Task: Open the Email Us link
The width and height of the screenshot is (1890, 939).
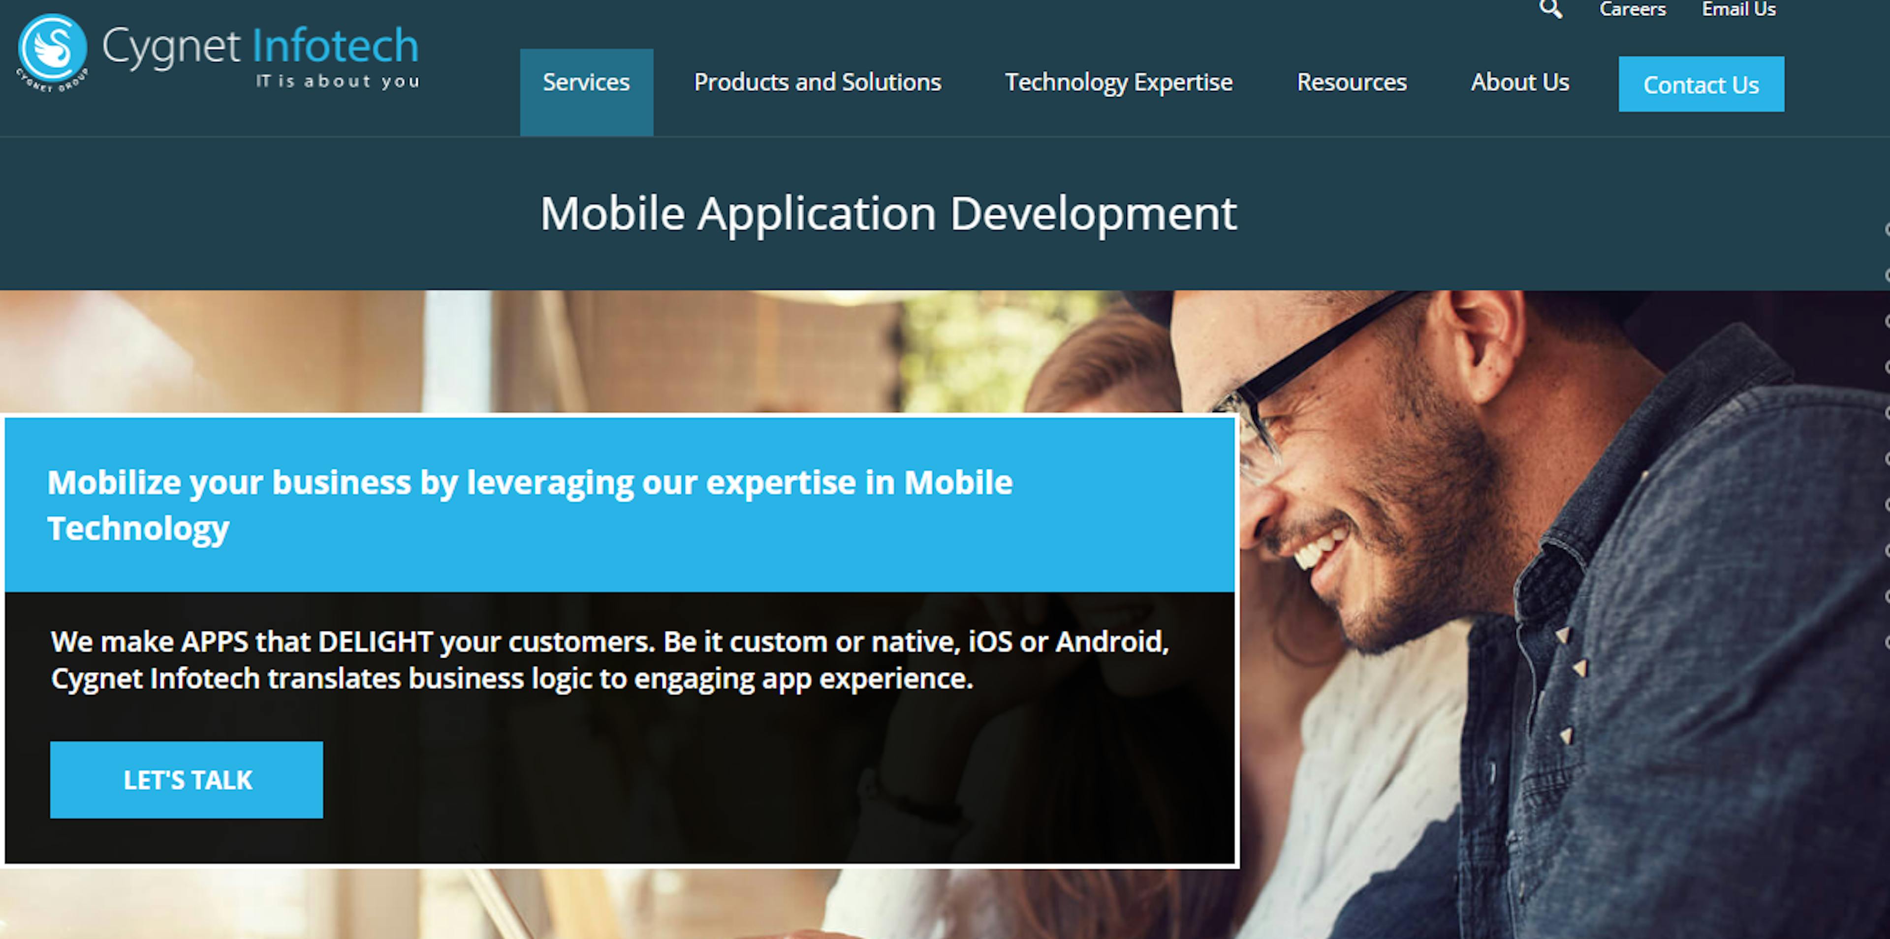Action: (x=1739, y=9)
